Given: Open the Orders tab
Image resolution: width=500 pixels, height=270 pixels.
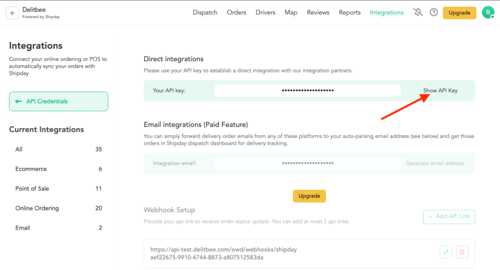Looking at the screenshot, I should coord(237,12).
